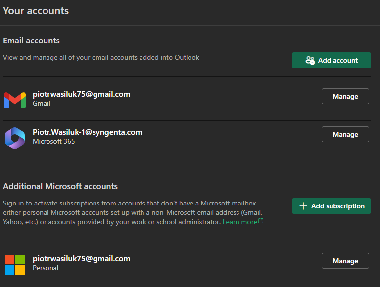The height and width of the screenshot is (287, 380).
Task: Manage the Piotr.Wasiluk-1@syngenta.com account
Action: pos(345,134)
